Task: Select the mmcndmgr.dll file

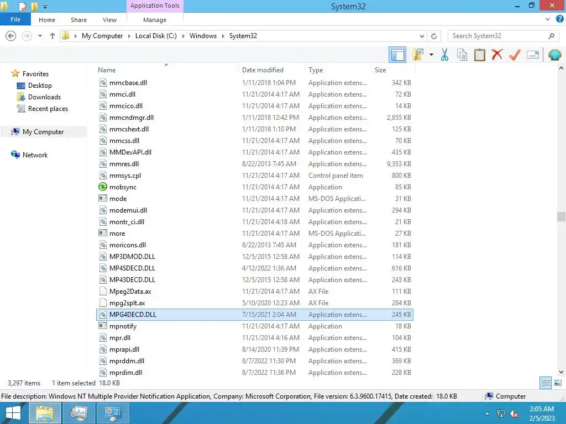Action: tap(132, 118)
